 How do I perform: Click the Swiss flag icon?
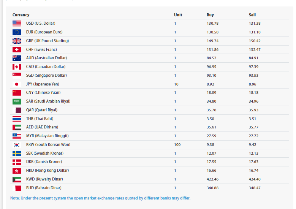tap(17, 50)
